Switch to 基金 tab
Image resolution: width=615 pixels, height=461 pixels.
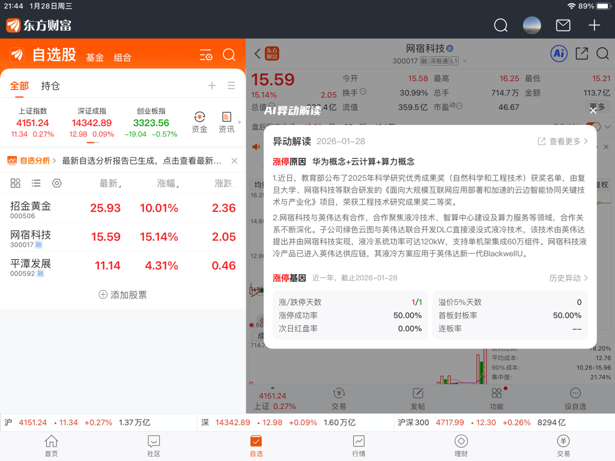point(95,58)
